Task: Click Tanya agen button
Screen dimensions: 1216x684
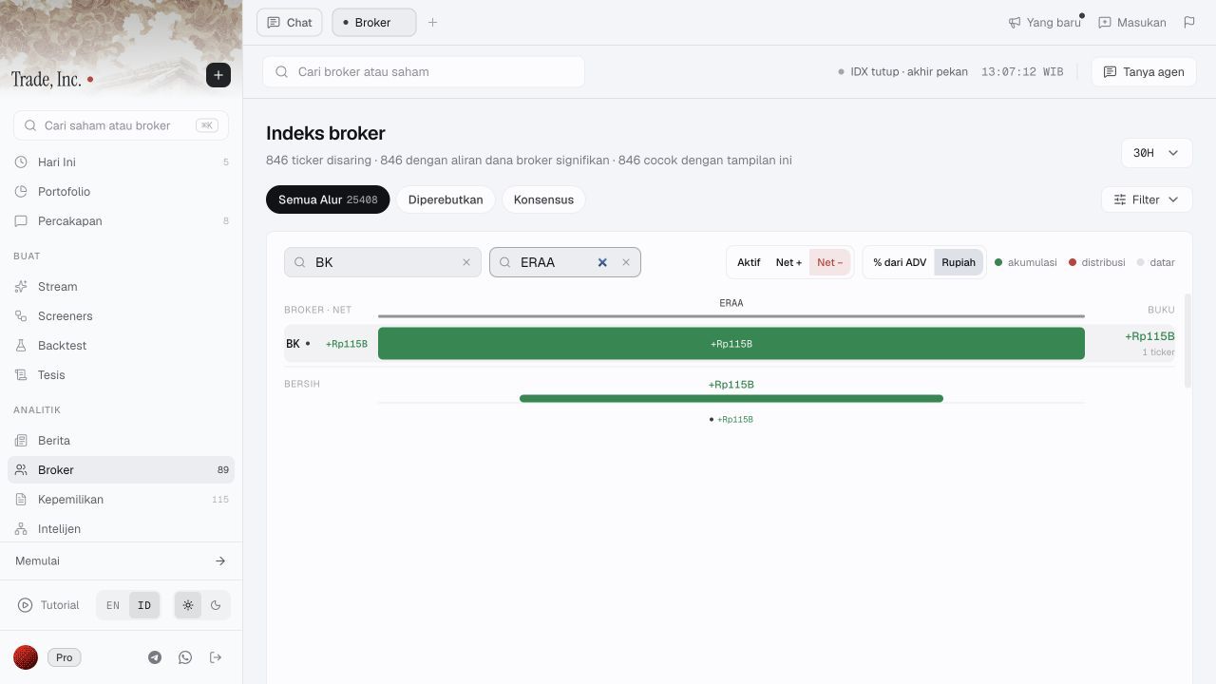Action: click(x=1144, y=71)
